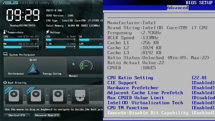
Task: Click the CPU Type line
Action: point(74,21)
